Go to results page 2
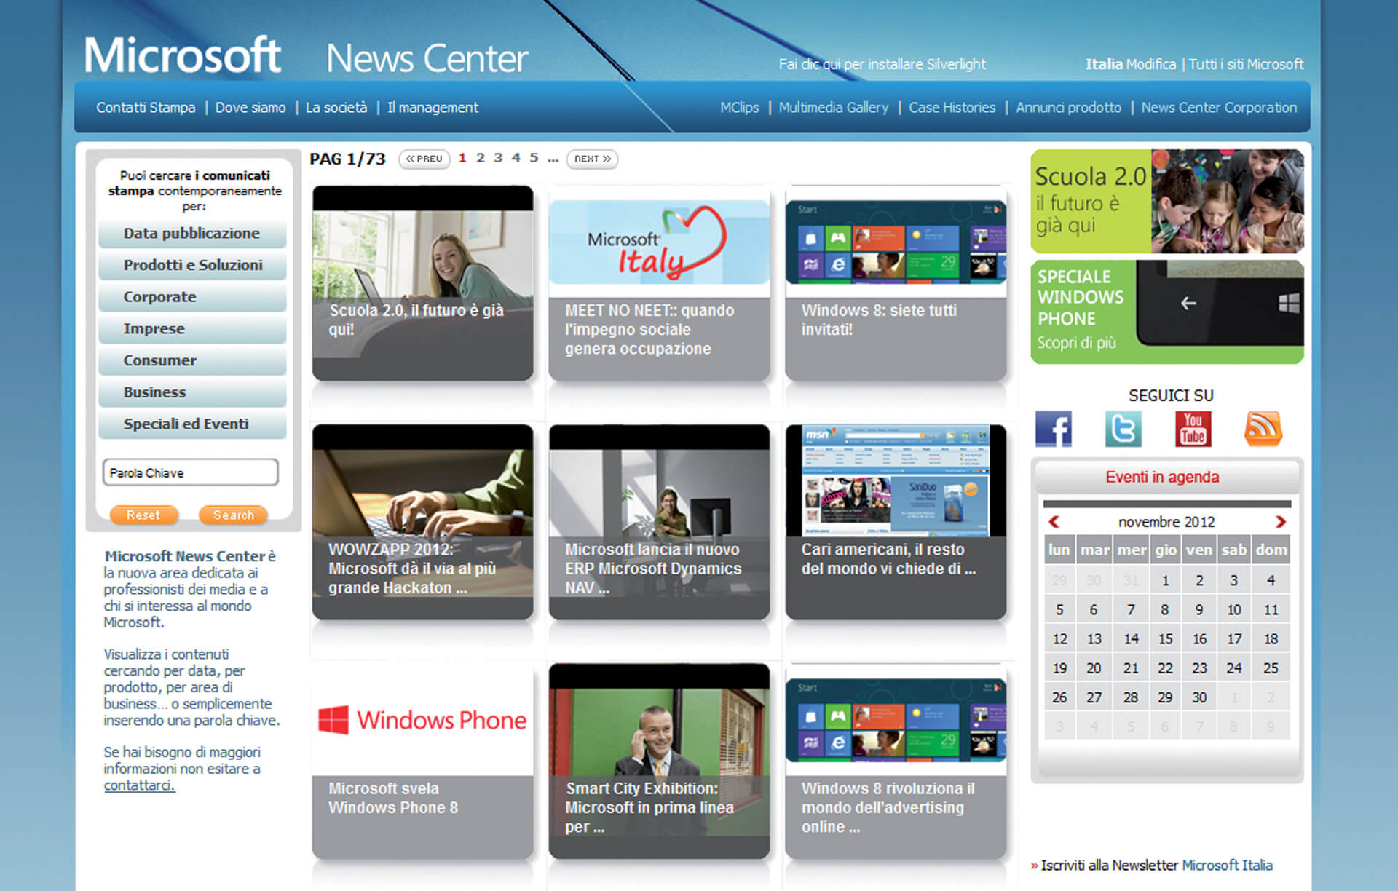Image resolution: width=1398 pixels, height=891 pixels. coord(481,158)
